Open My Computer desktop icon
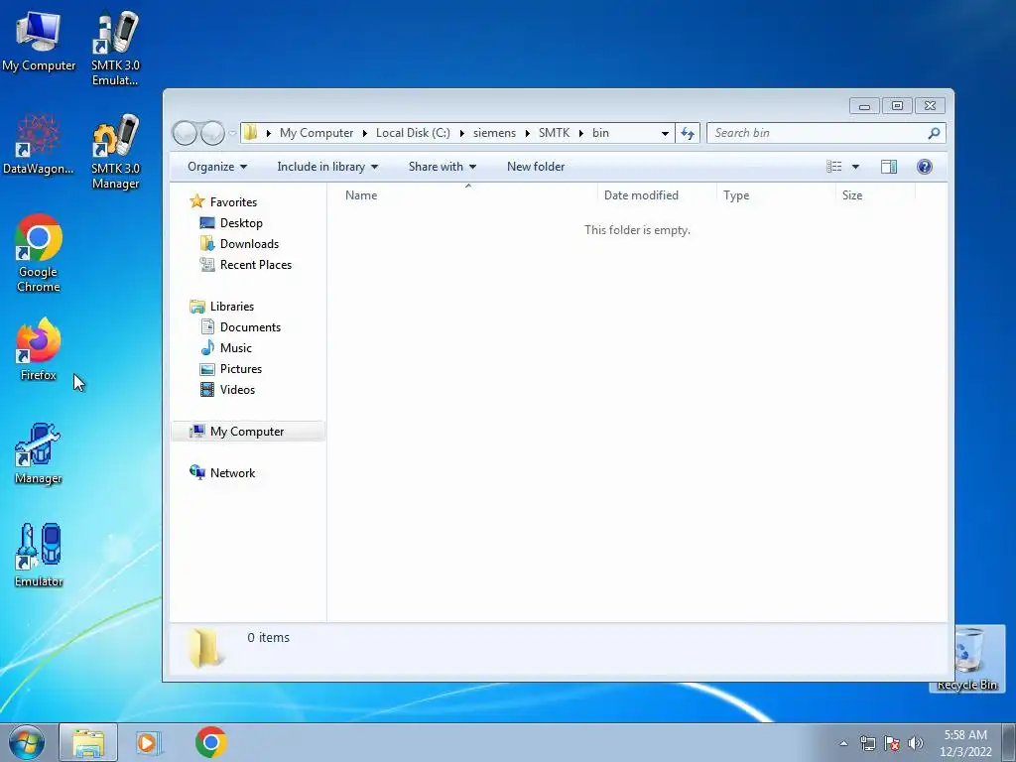 (x=39, y=41)
